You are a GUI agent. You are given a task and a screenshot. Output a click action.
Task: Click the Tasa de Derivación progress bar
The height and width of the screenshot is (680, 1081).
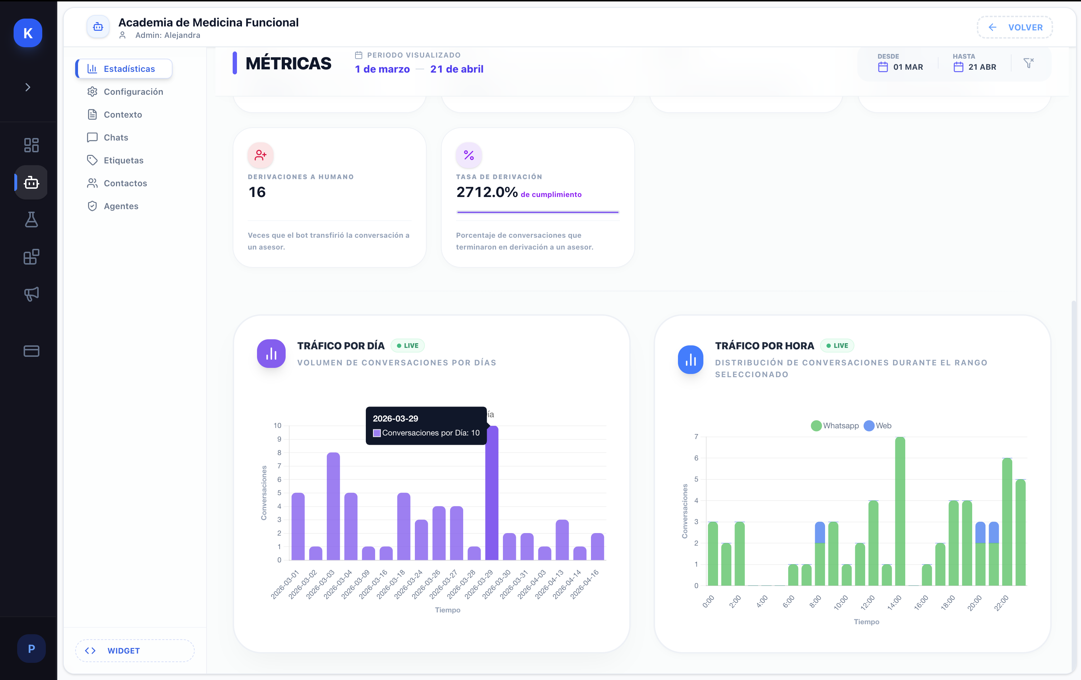[538, 212]
